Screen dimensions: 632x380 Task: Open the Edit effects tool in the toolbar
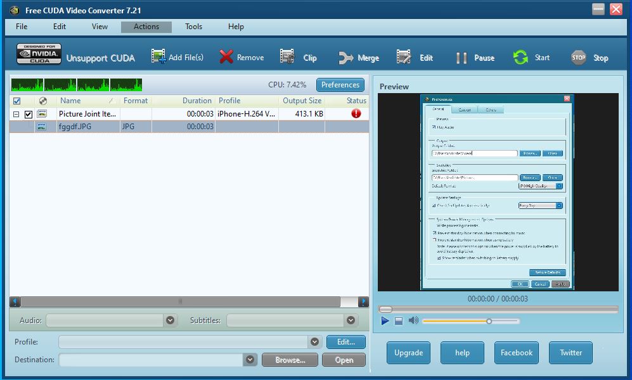(403, 57)
